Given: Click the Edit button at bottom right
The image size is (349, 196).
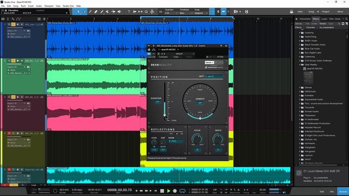Looking at the screenshot, I should [322, 192].
